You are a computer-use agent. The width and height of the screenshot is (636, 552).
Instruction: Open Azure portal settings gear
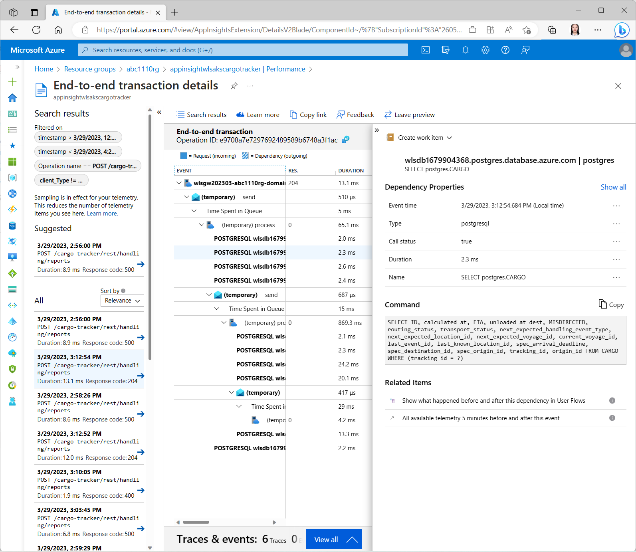[x=485, y=50]
